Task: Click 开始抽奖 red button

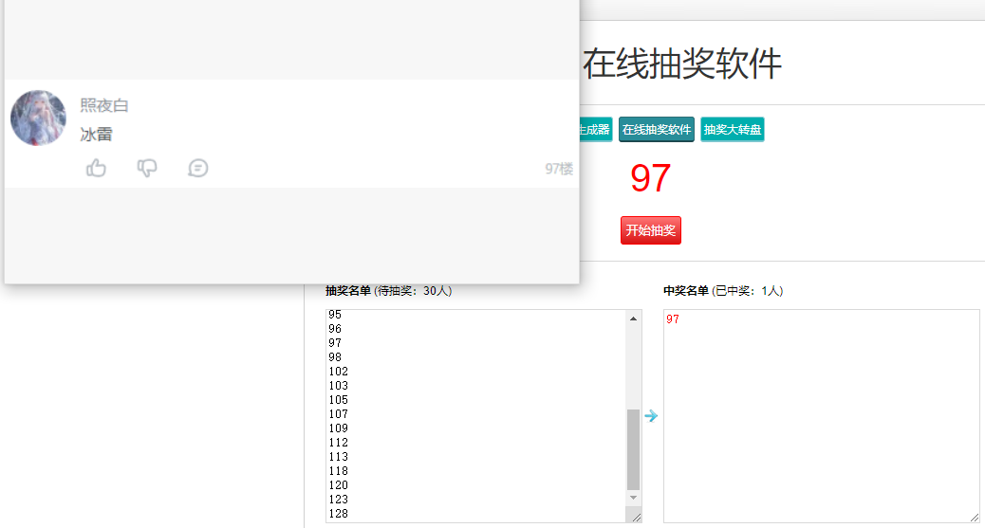Action: [651, 230]
